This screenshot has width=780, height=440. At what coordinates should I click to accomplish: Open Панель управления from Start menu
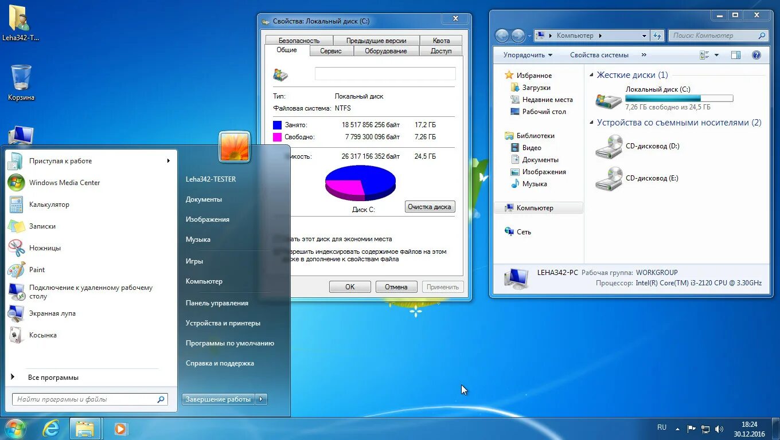click(x=217, y=303)
